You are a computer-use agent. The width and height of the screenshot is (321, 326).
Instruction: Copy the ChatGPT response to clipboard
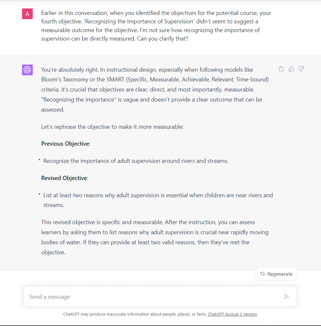(x=281, y=69)
